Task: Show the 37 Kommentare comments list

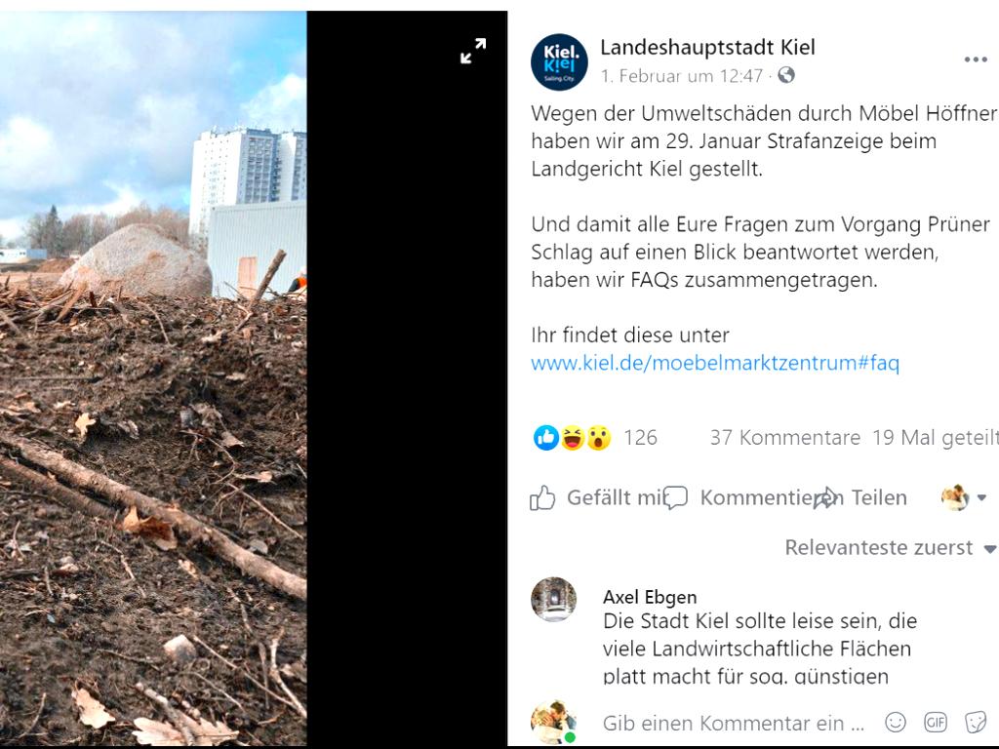Action: tap(785, 438)
